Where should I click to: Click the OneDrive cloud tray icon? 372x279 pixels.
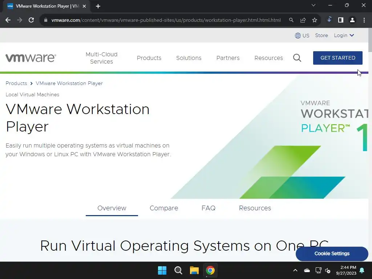tap(307, 270)
